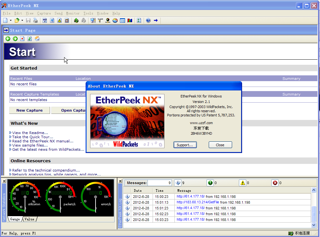Open the Tools menu
320x237 pixels.
pos(88,13)
